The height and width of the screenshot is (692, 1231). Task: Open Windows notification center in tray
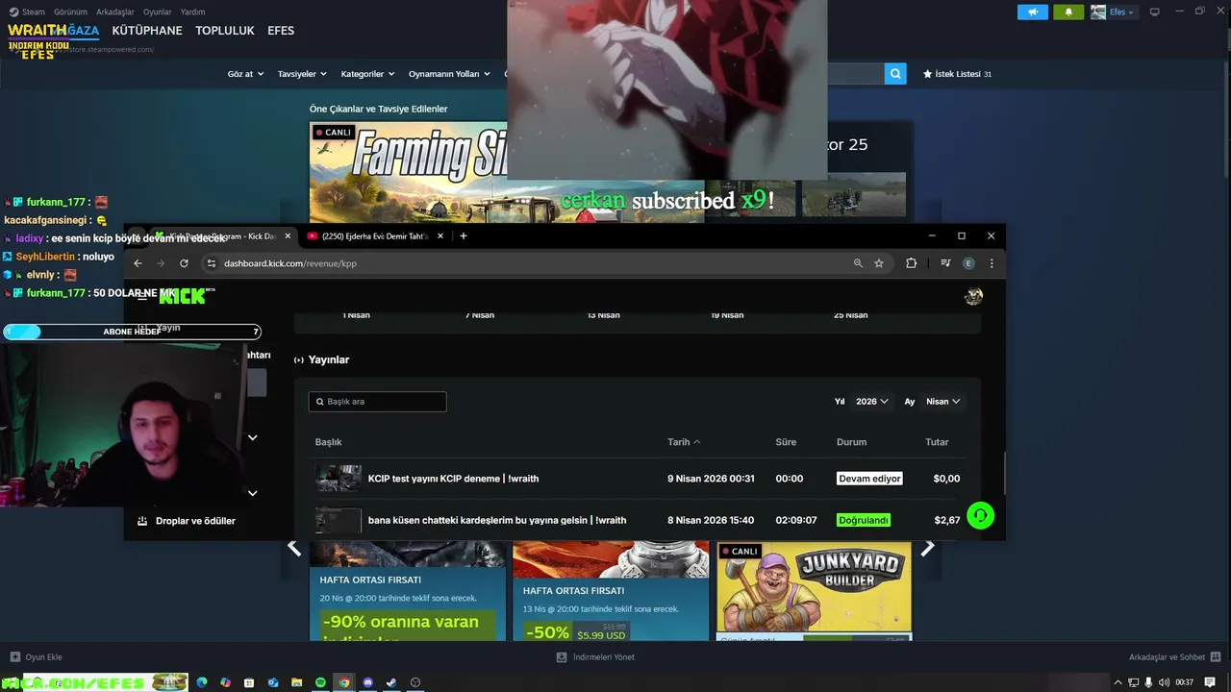(x=1210, y=682)
